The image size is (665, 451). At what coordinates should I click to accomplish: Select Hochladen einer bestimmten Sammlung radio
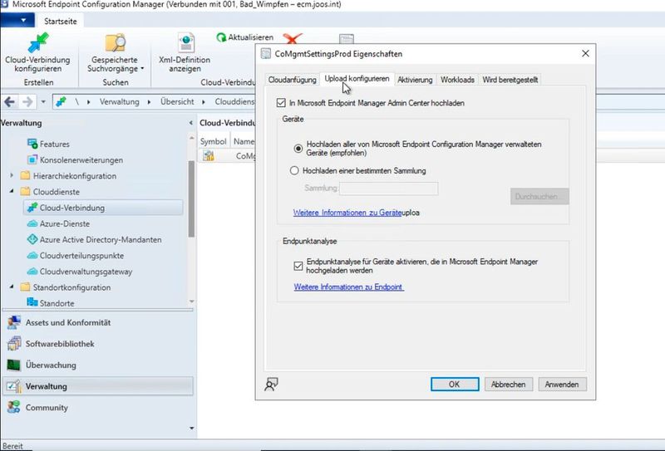tap(294, 171)
